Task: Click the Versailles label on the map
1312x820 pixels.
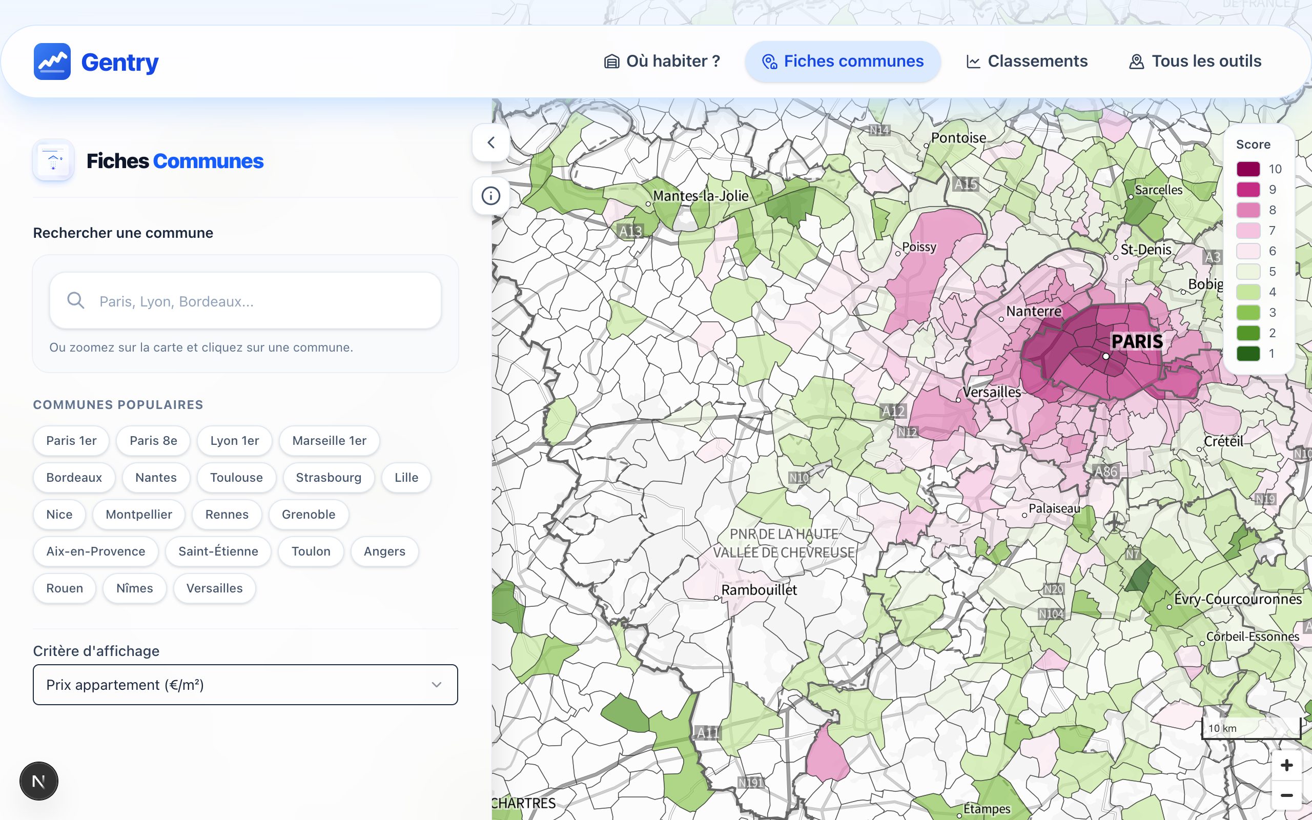Action: 992,392
